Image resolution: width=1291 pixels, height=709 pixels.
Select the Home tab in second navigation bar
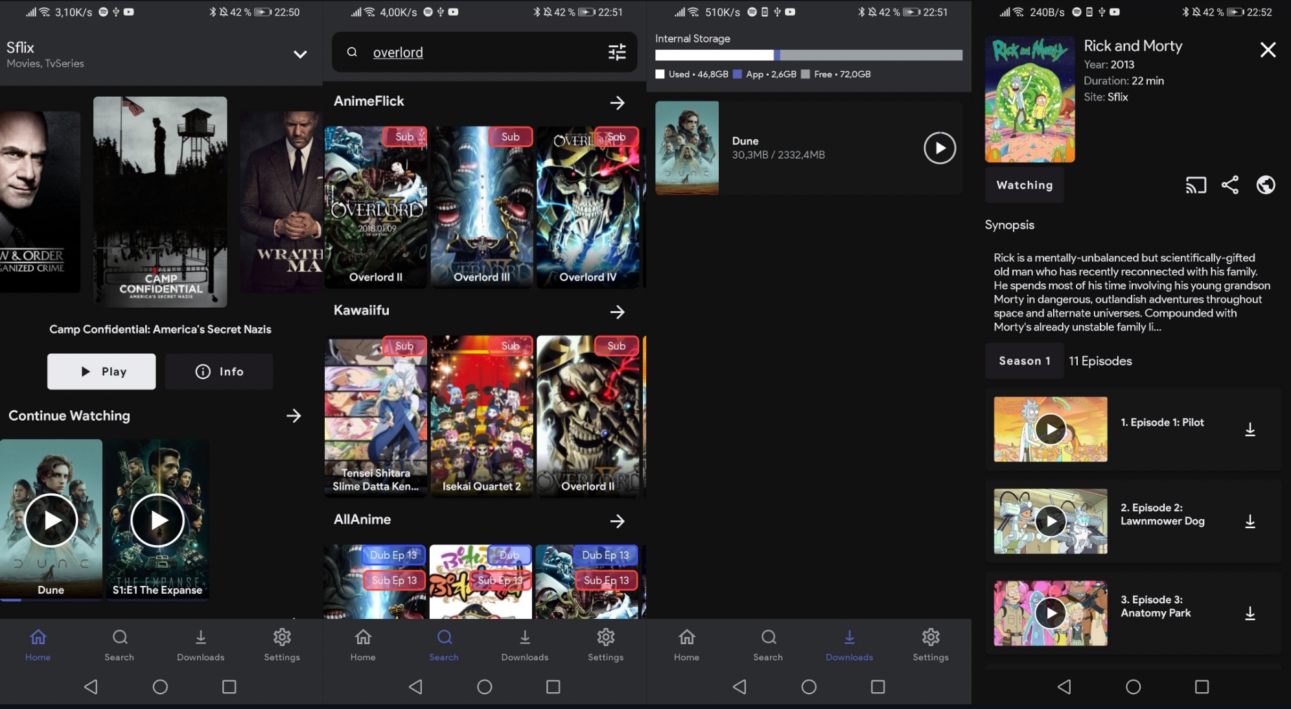click(x=363, y=644)
